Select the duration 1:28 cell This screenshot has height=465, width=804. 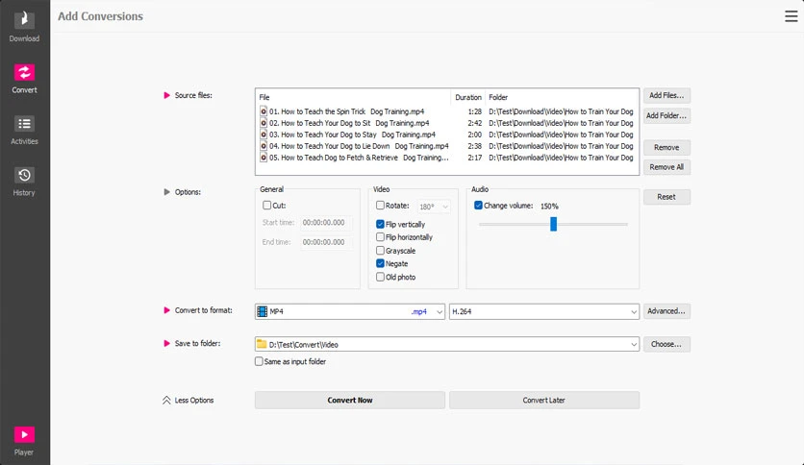pyautogui.click(x=474, y=111)
